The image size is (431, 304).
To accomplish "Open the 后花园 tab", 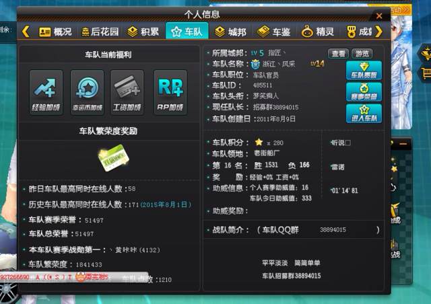I will pyautogui.click(x=100, y=32).
